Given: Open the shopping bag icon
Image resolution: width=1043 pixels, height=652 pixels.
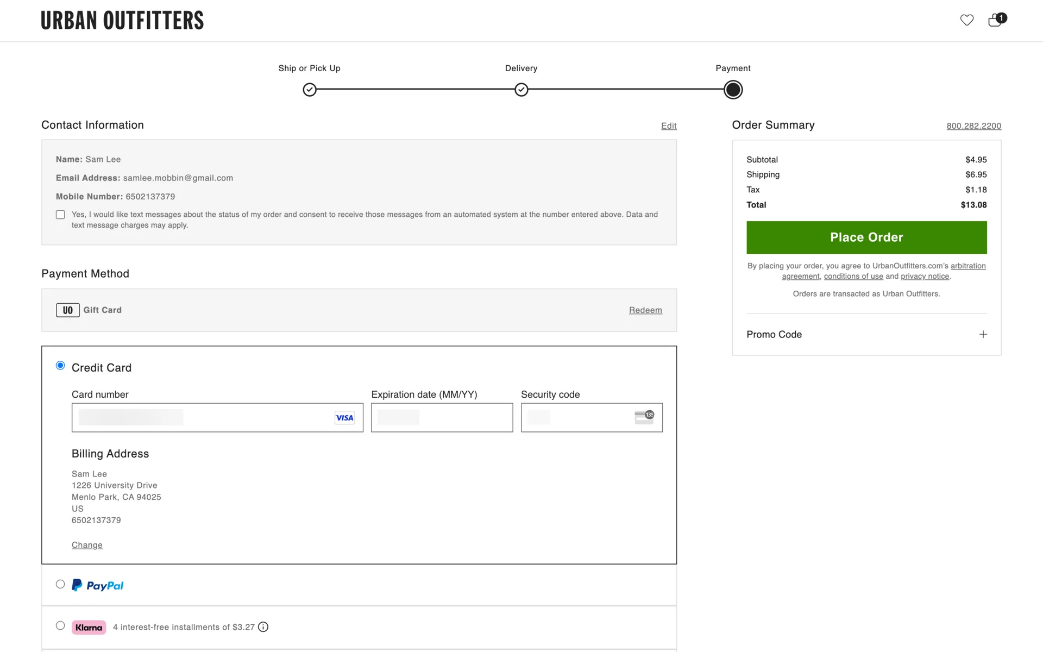Looking at the screenshot, I should 995,20.
